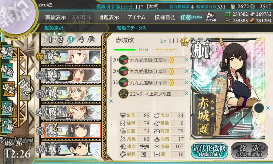Remove the third 九九式艦爆 with its X
The width and height of the screenshot is (273, 164).
[x=186, y=82]
